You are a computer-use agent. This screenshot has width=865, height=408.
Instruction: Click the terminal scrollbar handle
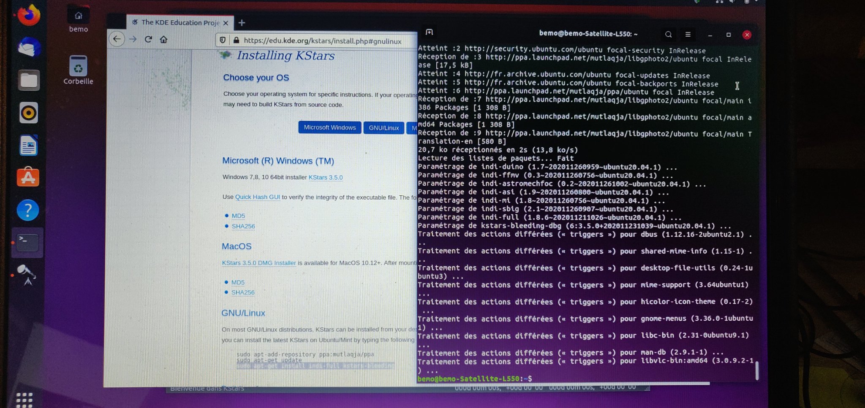756,370
